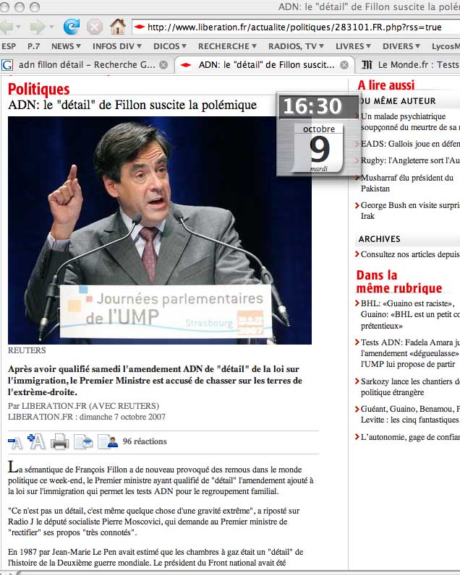Open the LycosM bookmark

click(446, 46)
